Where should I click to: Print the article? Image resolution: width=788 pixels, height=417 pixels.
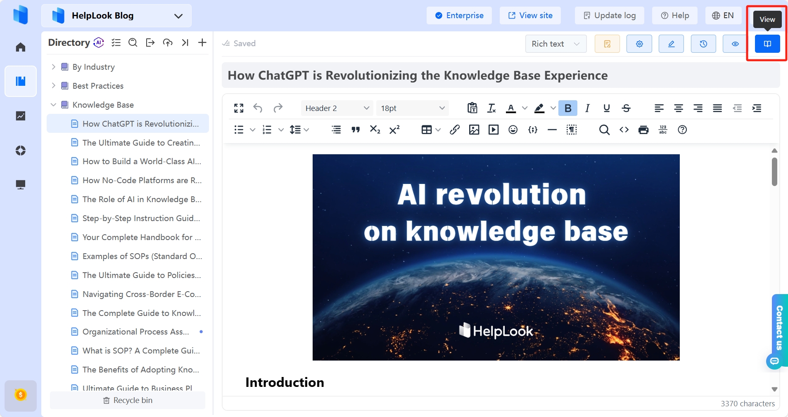click(x=643, y=130)
